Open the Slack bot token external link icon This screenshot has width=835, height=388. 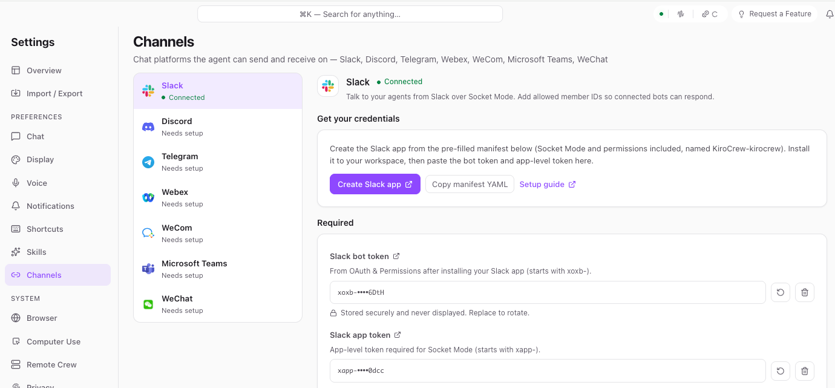[396, 256]
